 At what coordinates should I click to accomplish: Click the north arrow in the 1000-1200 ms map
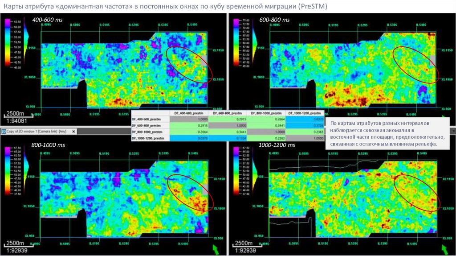[x=444, y=249]
